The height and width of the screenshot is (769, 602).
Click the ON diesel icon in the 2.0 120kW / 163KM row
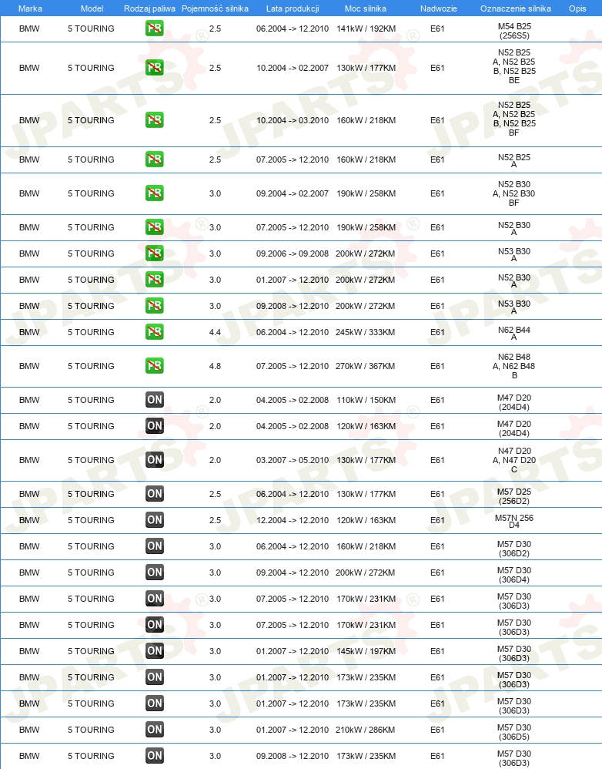click(154, 426)
